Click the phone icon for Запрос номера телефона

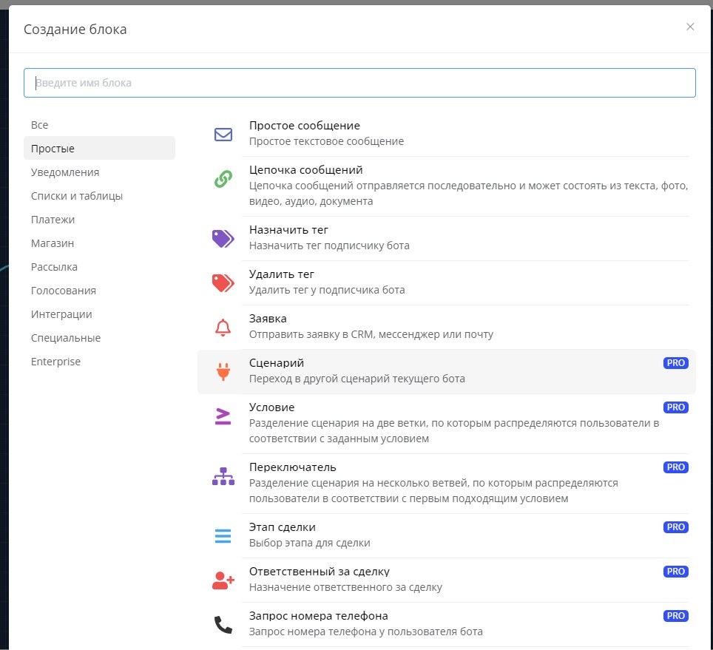pos(223,625)
